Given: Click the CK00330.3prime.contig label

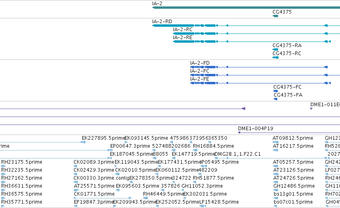Looking at the screenshot, I should pyautogui.click(x=101, y=178).
